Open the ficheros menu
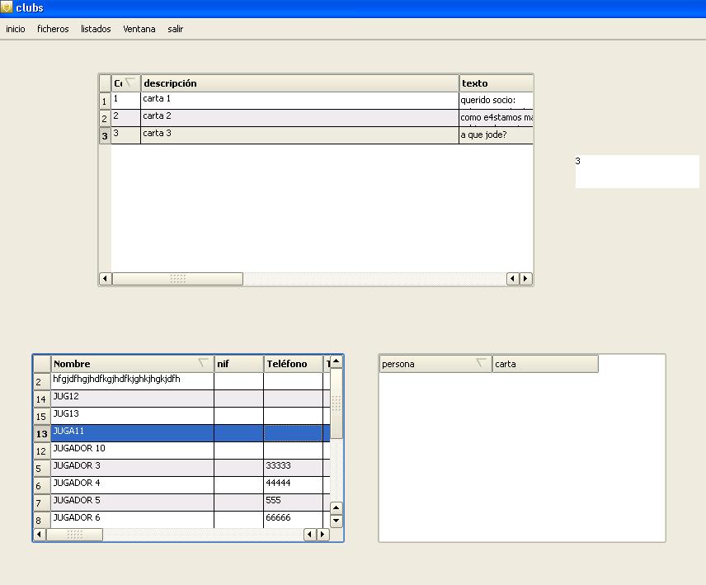The image size is (706, 585). click(53, 29)
